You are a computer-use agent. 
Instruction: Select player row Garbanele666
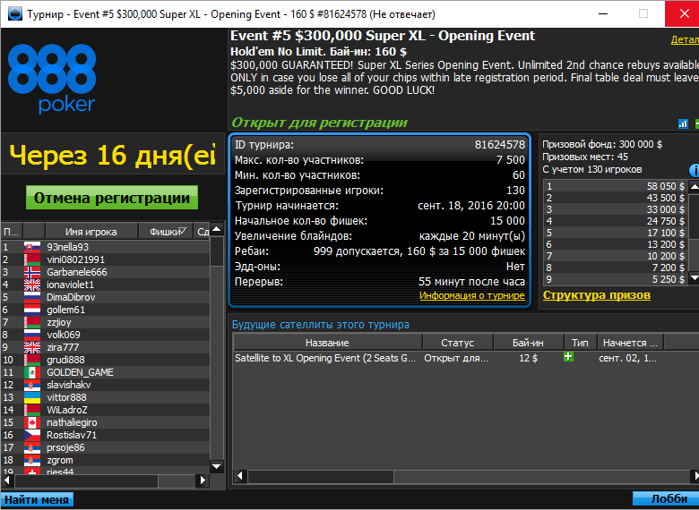pos(106,272)
